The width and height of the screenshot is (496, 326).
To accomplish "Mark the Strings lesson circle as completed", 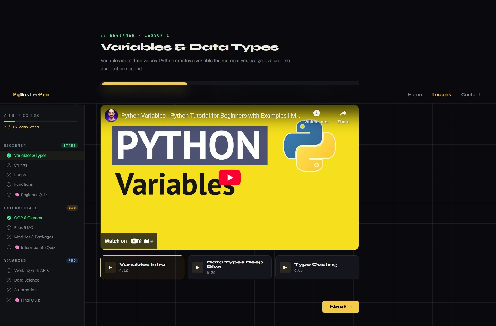I will coord(9,165).
